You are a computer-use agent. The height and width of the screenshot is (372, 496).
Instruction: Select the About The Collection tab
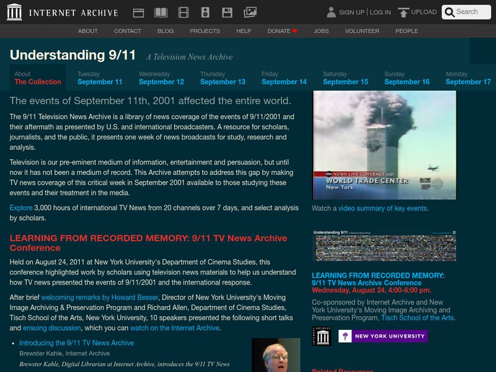[x=38, y=78]
